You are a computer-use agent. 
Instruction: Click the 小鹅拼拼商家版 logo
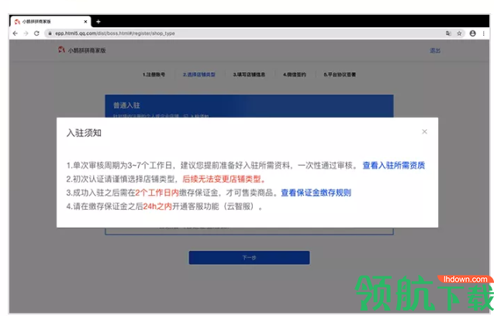(82, 50)
